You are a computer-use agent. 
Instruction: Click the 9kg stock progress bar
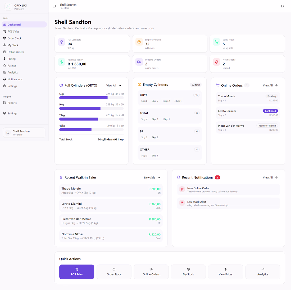[92, 109]
